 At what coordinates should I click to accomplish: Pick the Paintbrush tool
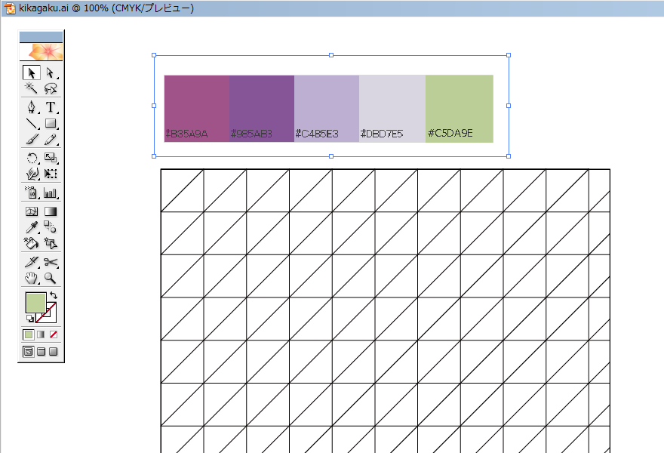pos(32,139)
